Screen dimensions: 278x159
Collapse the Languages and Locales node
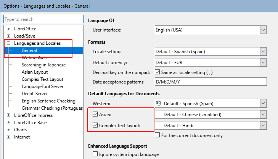tap(8, 43)
